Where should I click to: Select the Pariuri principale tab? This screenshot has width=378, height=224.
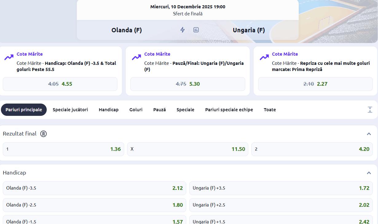tap(24, 110)
